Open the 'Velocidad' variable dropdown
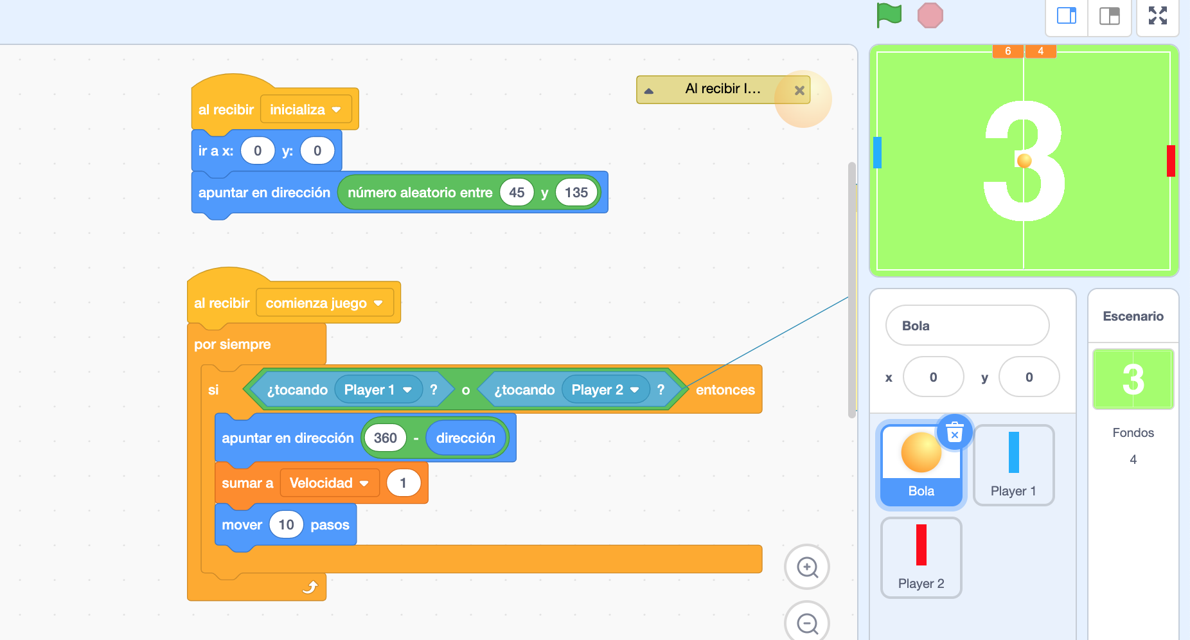The height and width of the screenshot is (640, 1190). (329, 483)
